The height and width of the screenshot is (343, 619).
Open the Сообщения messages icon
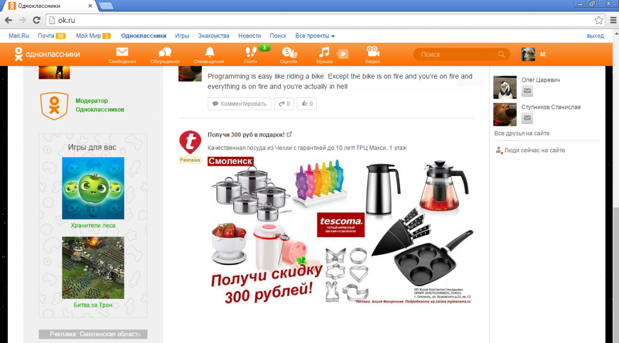(x=122, y=54)
